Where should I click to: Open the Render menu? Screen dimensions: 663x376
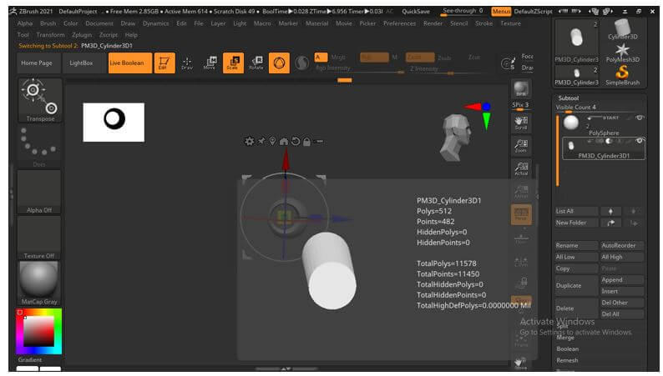[433, 23]
